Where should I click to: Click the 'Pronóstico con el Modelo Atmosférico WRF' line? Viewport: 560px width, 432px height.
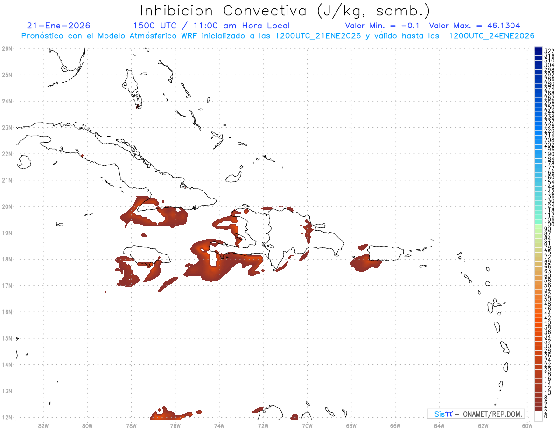click(278, 36)
